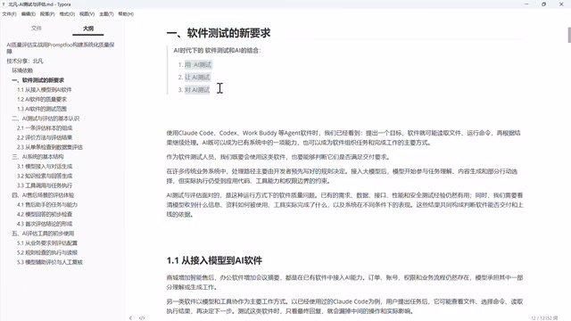Viewport: 571px width, 321px height.
Task: Jump to 1.3 AI软件的测试范围 in outline
Action: tap(42, 109)
